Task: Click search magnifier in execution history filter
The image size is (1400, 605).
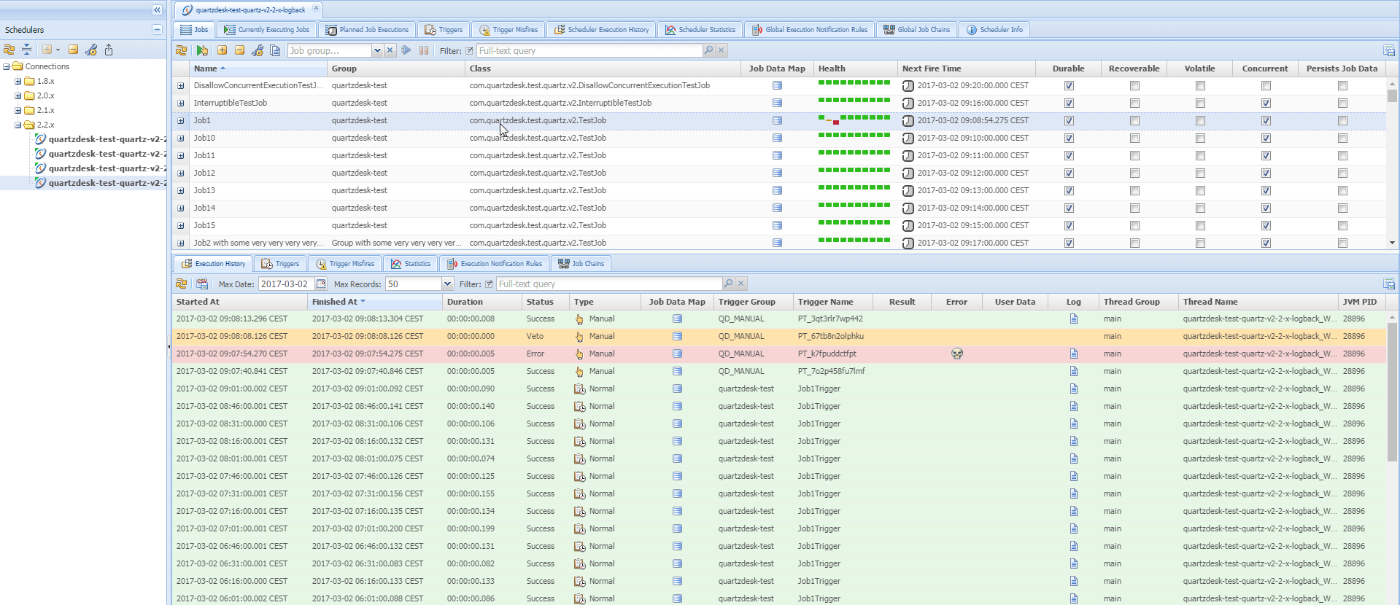Action: click(x=728, y=284)
